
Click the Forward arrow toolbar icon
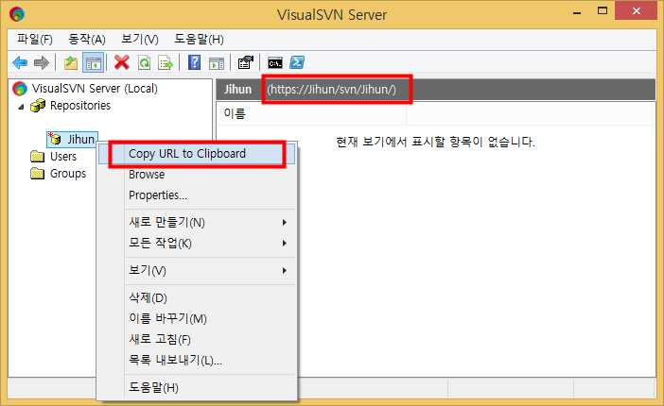(x=41, y=63)
